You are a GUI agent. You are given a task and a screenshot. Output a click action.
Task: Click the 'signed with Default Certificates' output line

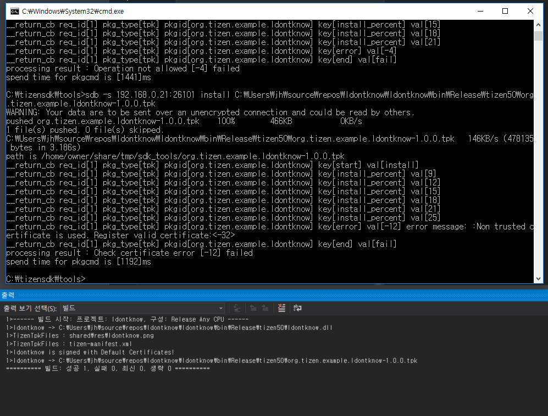[90, 352]
